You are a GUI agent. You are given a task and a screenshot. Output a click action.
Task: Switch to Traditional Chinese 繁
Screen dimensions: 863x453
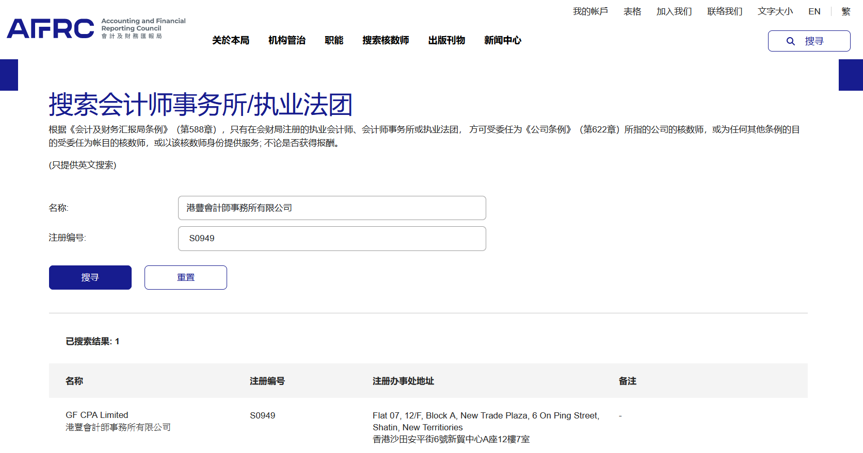845,11
